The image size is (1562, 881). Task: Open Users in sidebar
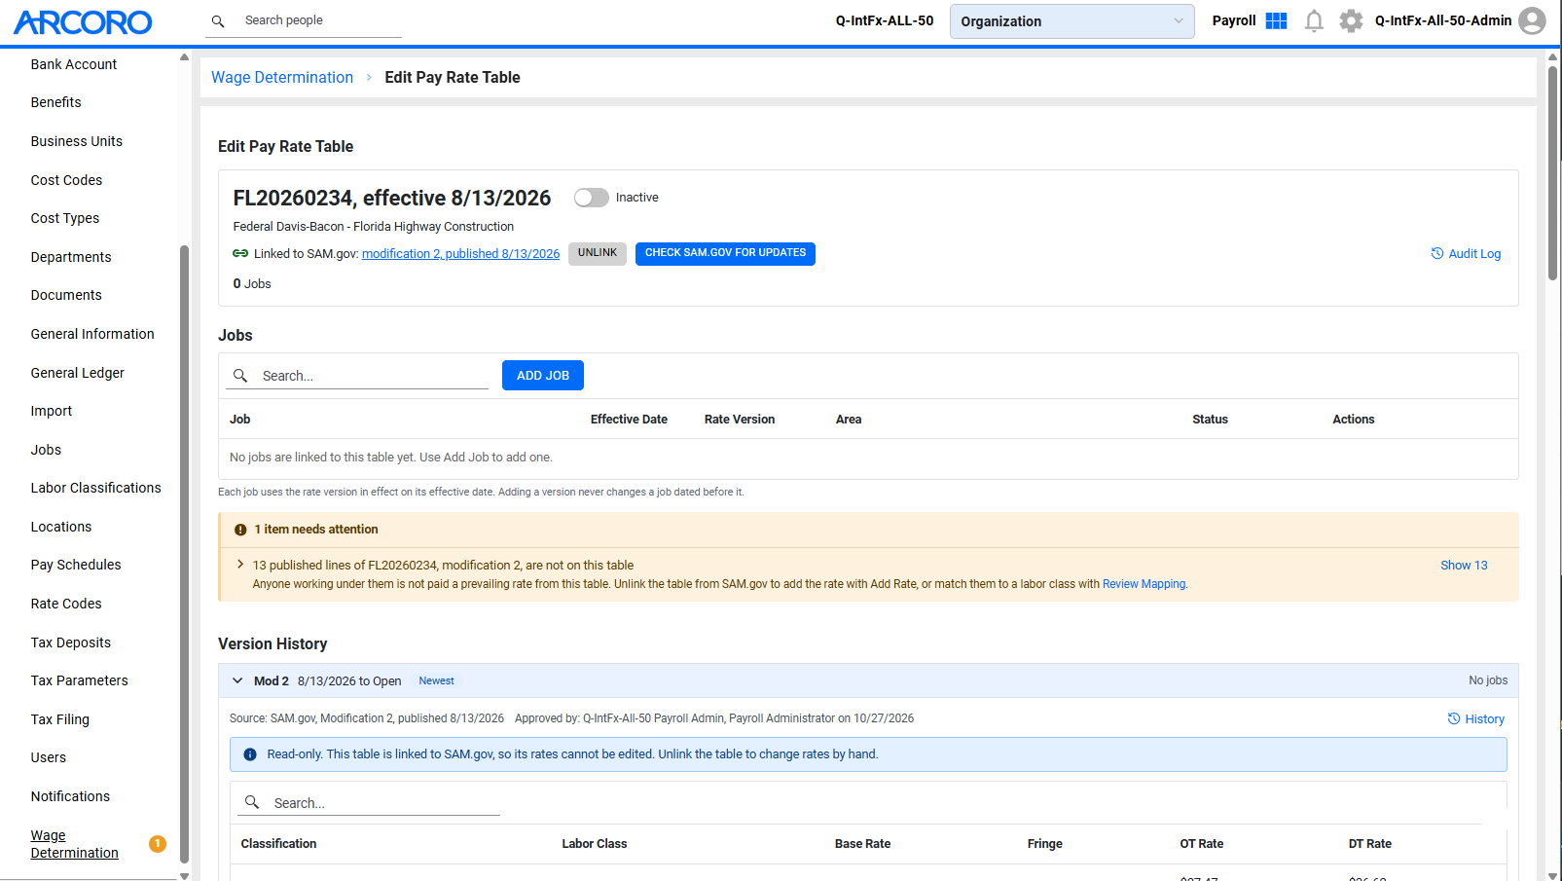click(x=49, y=757)
